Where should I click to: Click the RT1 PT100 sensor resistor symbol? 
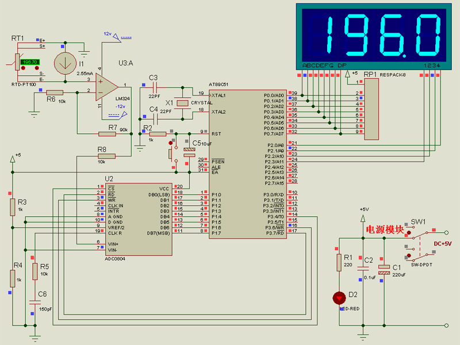pos(17,62)
